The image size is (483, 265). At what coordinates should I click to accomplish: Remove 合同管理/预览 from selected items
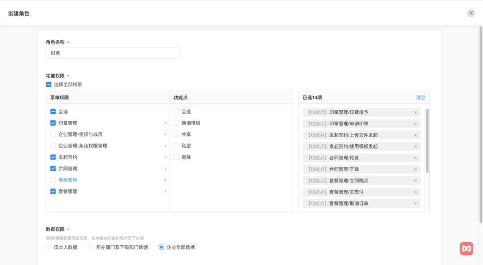(x=415, y=158)
